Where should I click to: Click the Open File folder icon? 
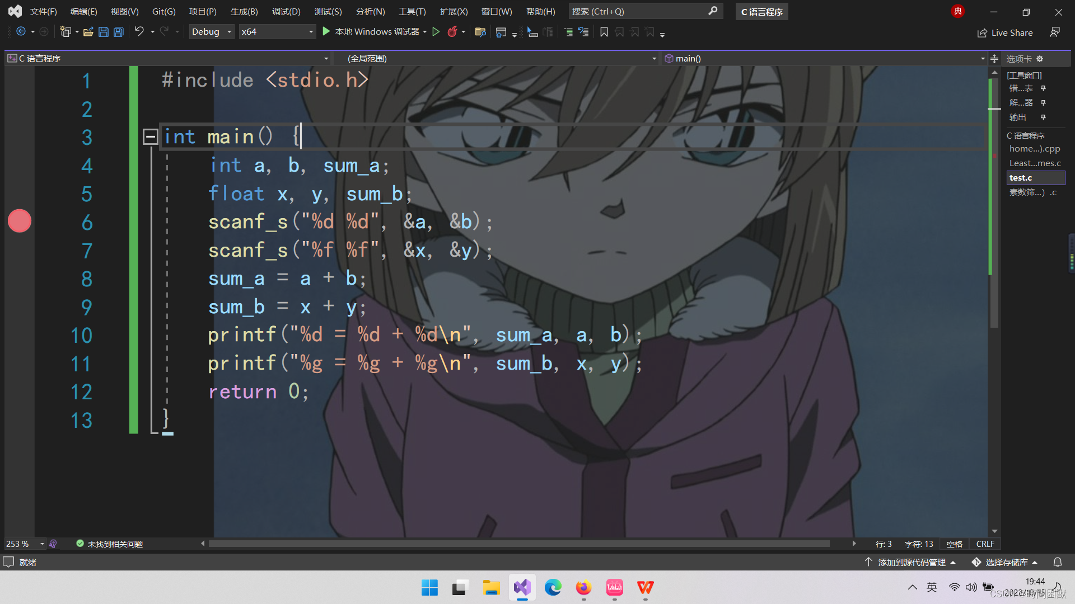click(88, 32)
